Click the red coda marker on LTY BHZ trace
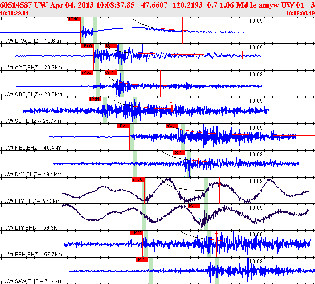315x284 pixels. point(220,191)
